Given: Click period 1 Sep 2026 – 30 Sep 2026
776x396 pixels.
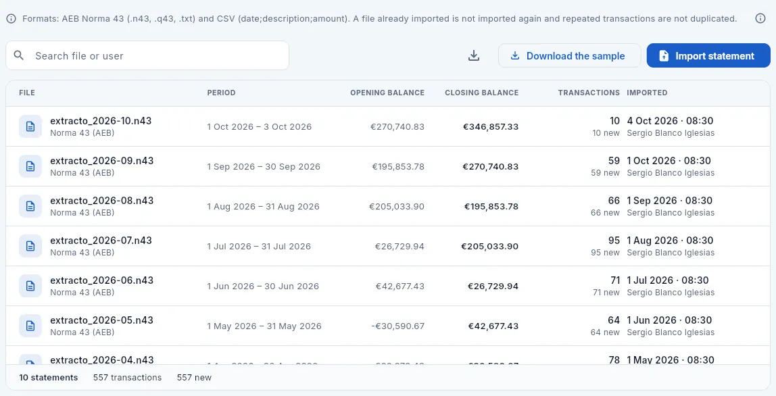Looking at the screenshot, I should pos(264,167).
